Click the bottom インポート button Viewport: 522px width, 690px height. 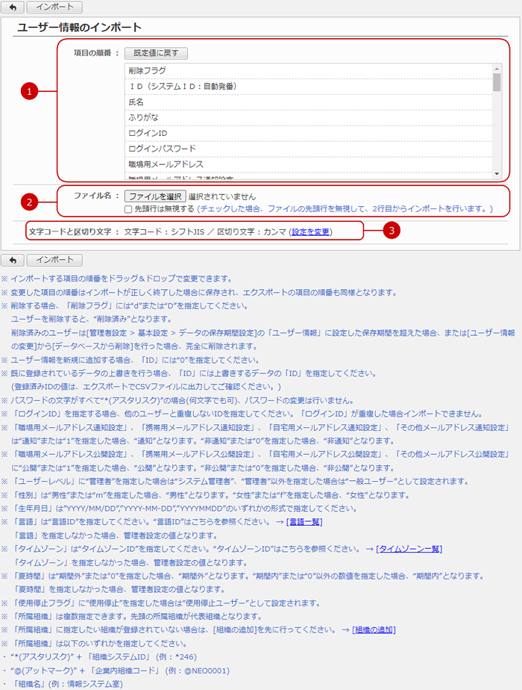(54, 260)
